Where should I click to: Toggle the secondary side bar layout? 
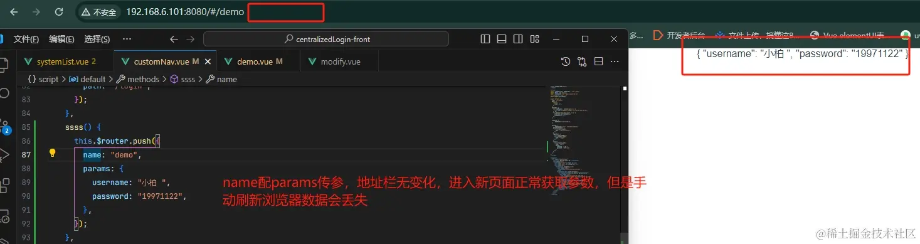518,39
